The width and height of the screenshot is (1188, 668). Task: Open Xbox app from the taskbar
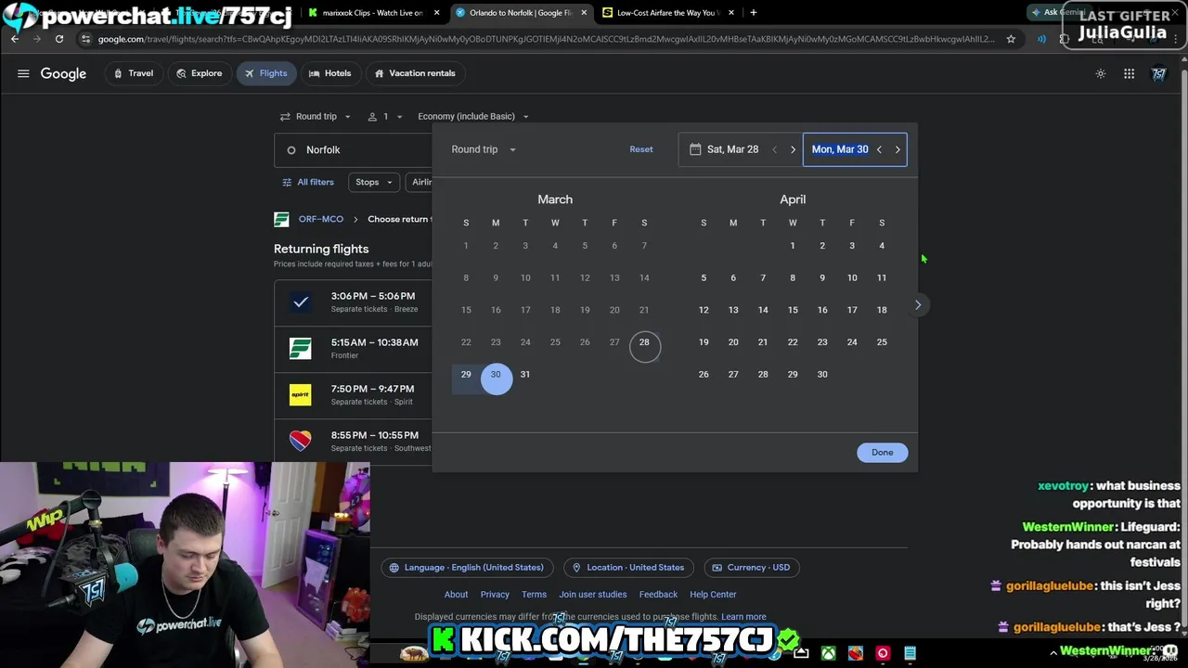click(x=828, y=653)
